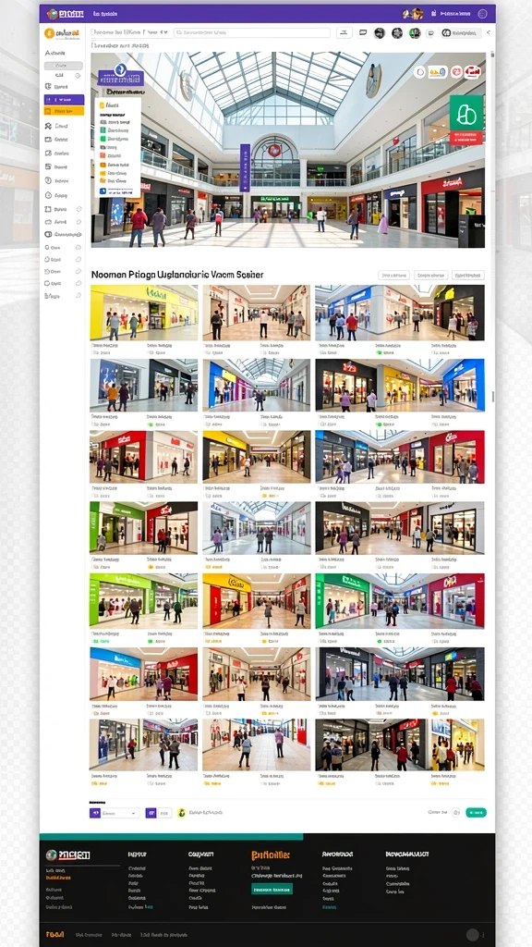Open the purple dropdown in the pagination bar
The image size is (532, 947).
[x=114, y=813]
